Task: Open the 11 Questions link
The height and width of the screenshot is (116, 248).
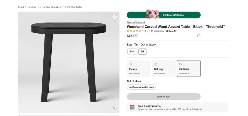Action: (x=157, y=31)
